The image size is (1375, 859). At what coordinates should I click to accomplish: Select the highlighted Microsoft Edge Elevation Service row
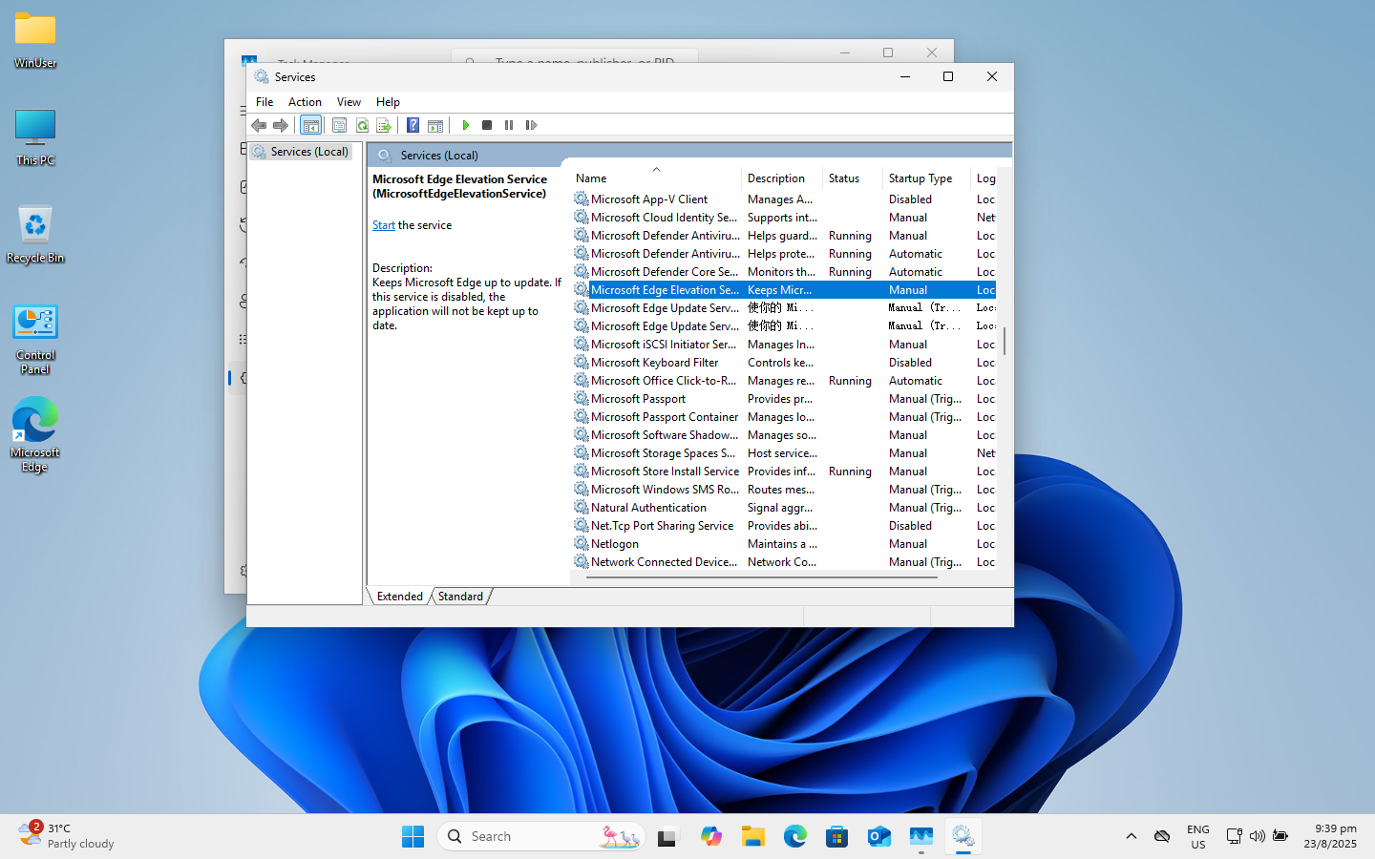[x=784, y=290]
